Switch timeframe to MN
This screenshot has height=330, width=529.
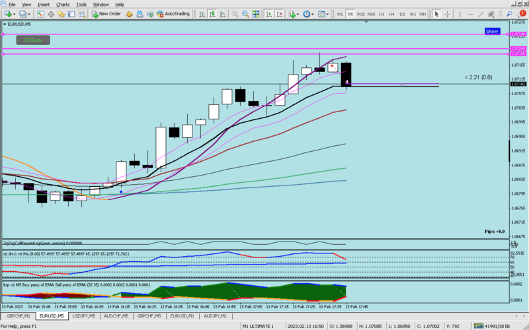[423, 14]
